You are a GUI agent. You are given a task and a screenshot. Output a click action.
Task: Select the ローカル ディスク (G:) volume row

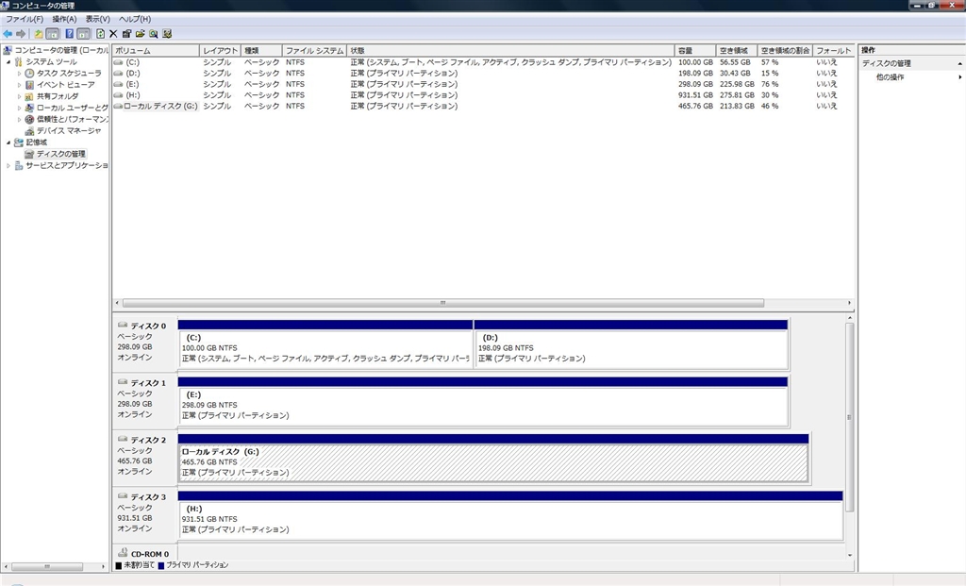(484, 106)
